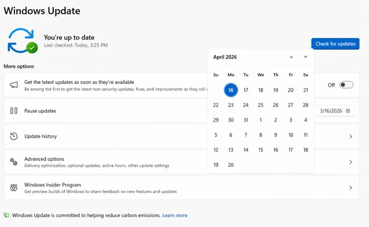Click the Windows Update page title

click(x=42, y=11)
